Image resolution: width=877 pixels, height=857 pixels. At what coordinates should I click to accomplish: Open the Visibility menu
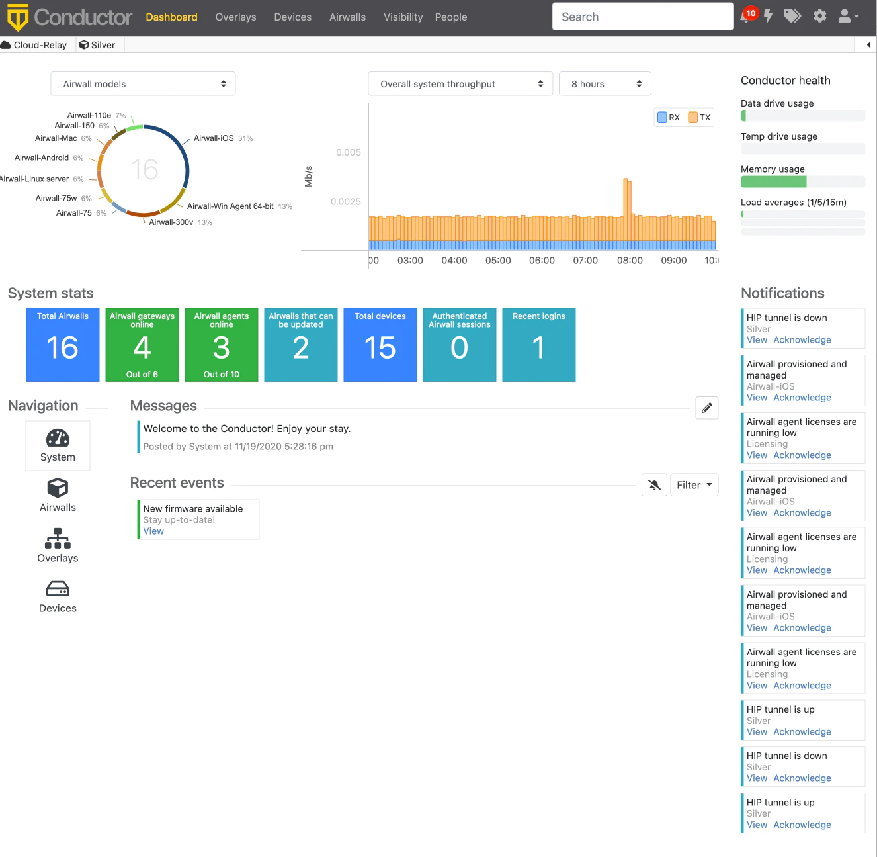coord(403,17)
